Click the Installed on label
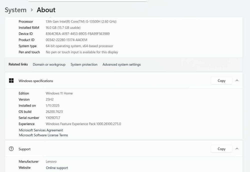The height and width of the screenshot is (172, 250). [27, 106]
